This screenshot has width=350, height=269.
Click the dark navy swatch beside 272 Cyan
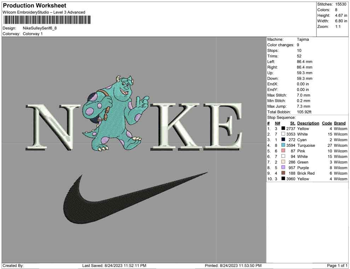[x=283, y=139]
